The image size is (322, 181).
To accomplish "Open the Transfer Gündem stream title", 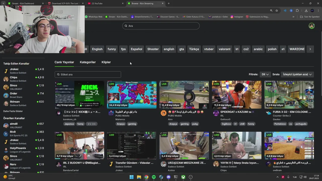I will pos(134,163).
